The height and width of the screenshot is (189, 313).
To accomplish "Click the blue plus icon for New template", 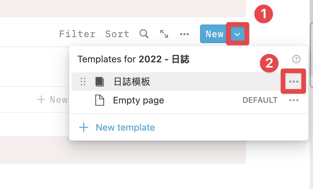I will pyautogui.click(x=84, y=127).
